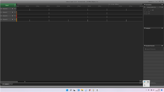Open the taskbar clock and date

[158, 90]
